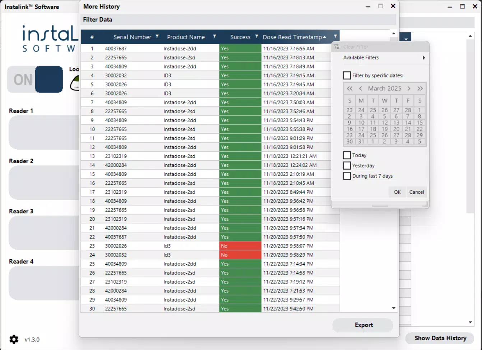Click row number 30 cell
The image size is (482, 350).
[92, 308]
